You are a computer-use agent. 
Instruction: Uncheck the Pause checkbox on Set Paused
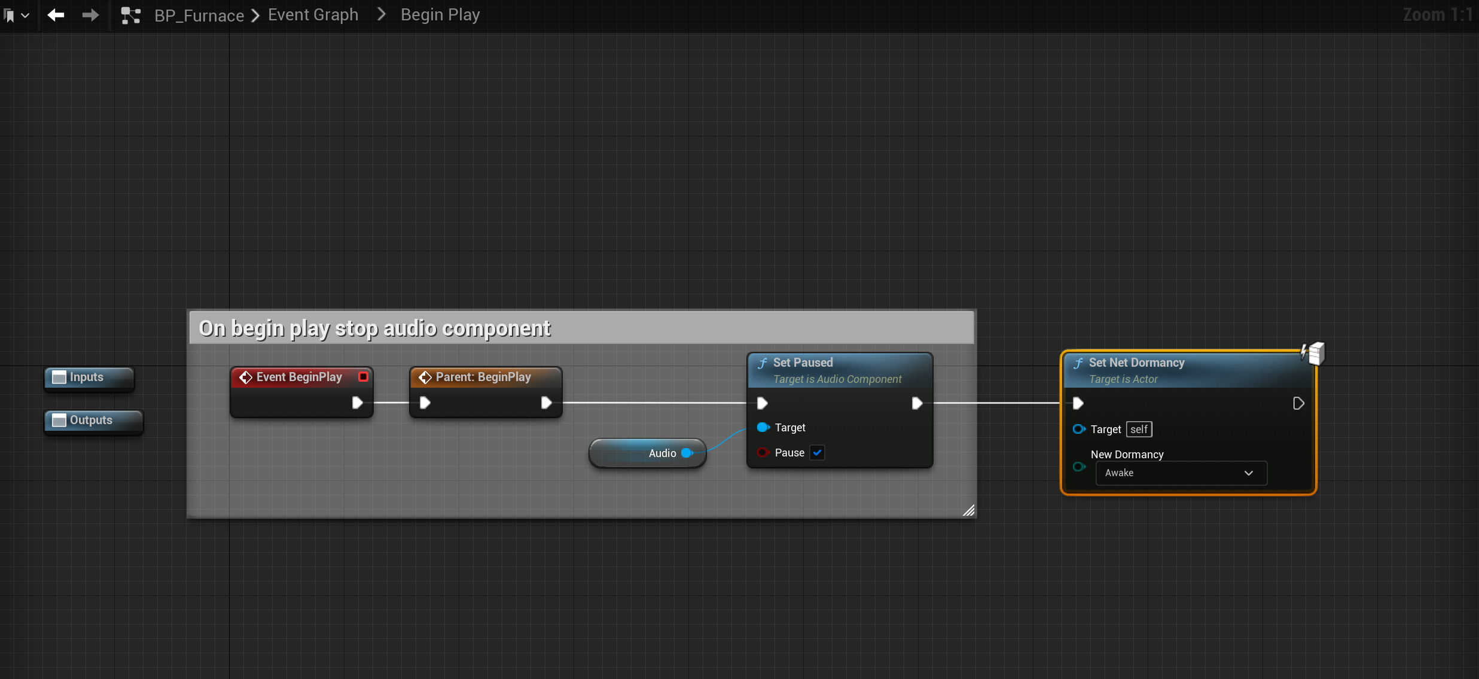(x=817, y=453)
